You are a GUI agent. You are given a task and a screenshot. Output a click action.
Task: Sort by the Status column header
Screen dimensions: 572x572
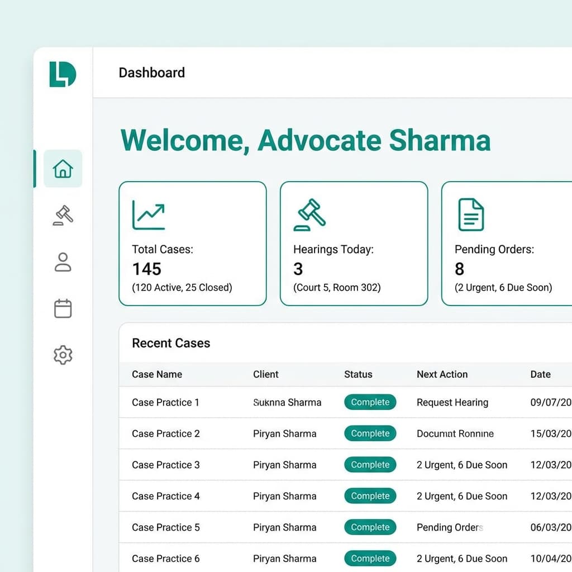coord(358,374)
